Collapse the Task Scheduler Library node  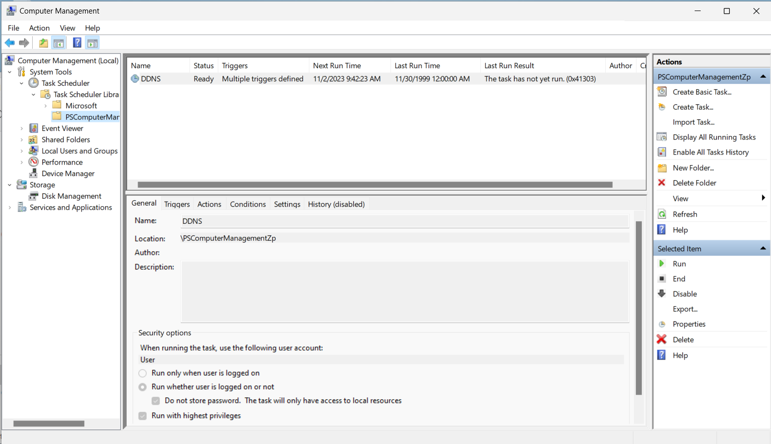pos(34,94)
